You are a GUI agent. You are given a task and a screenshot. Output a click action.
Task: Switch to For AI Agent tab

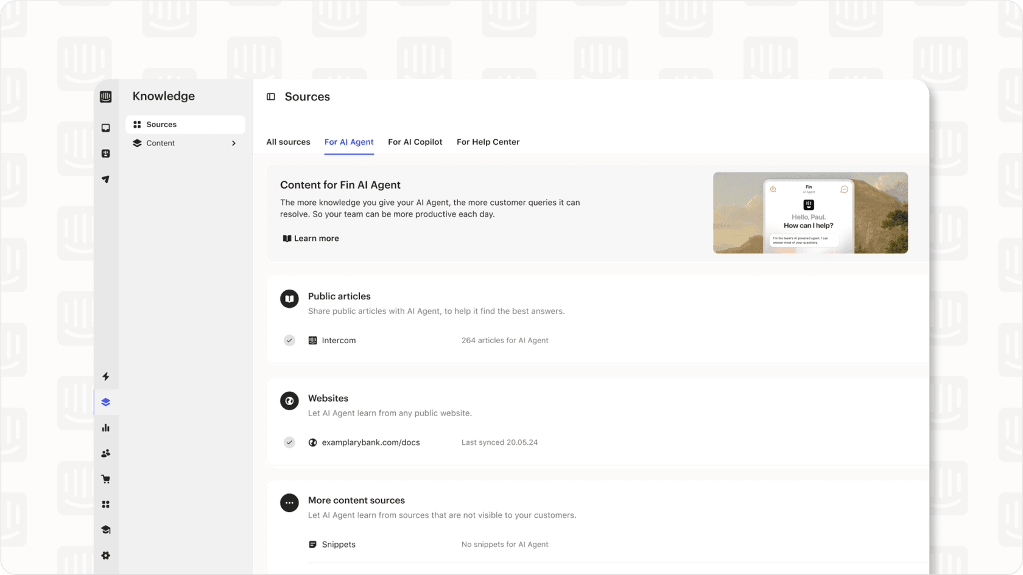point(349,142)
